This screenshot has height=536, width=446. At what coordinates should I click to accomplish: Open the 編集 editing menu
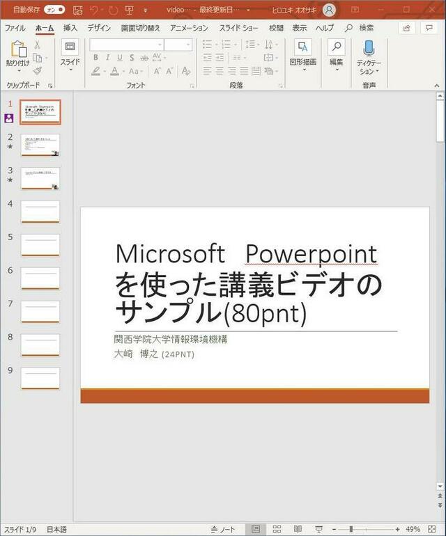(x=337, y=55)
